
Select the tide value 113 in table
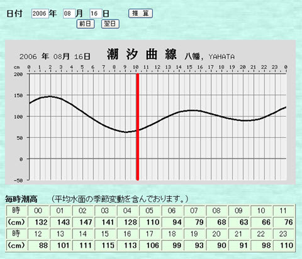pos(128,245)
